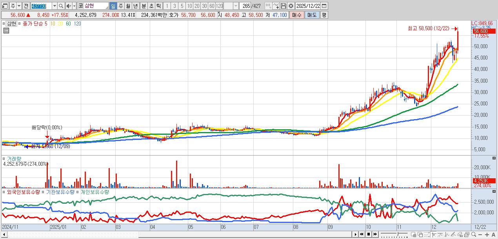The image size is (498, 239).
Task: Click the chart zoom slider handle
Action: (x=398, y=234)
